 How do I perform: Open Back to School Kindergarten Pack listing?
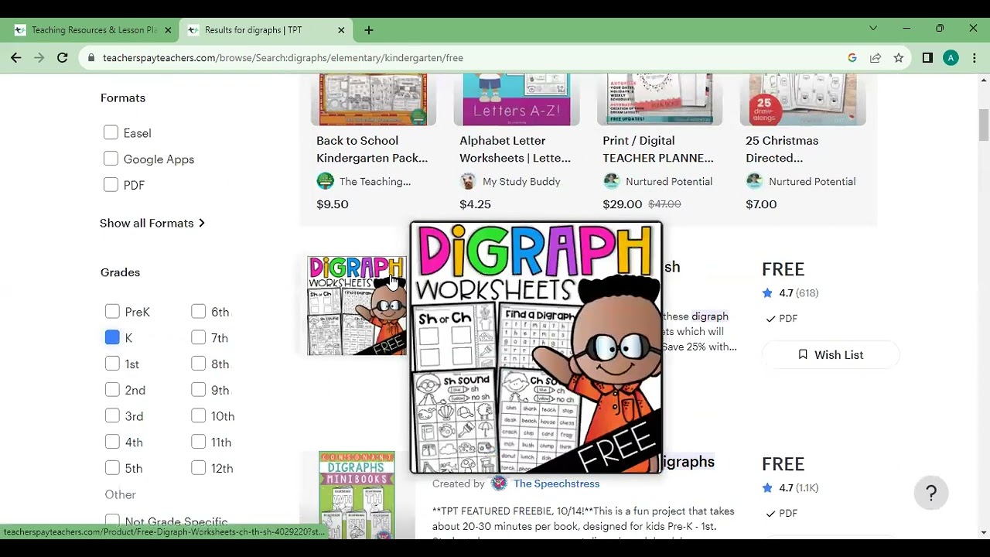point(372,149)
